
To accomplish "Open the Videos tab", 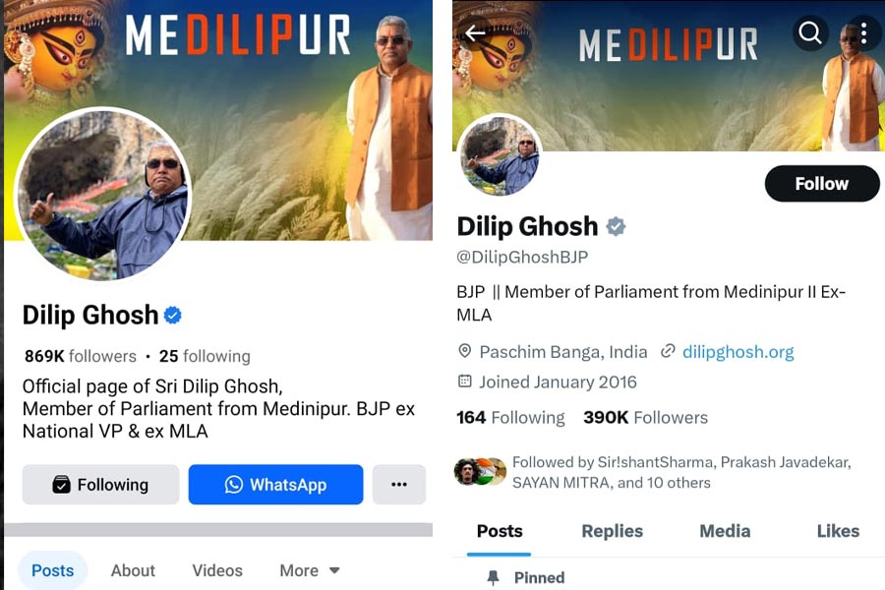I will click(x=217, y=570).
